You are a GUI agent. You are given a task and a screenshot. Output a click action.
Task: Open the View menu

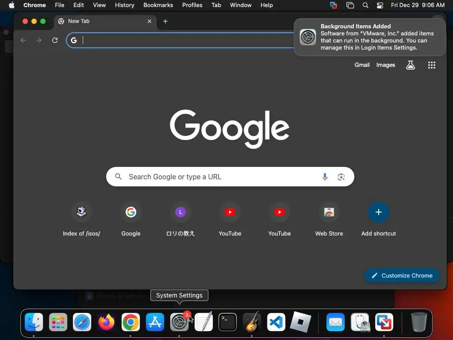[x=100, y=5]
